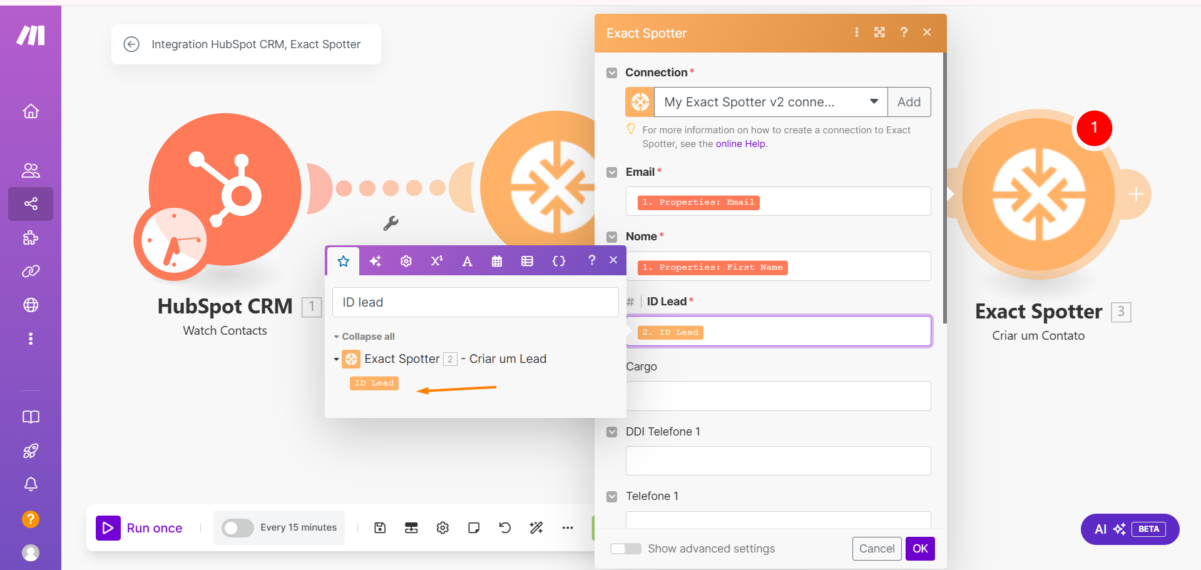Open user profile avatar

pyautogui.click(x=31, y=552)
